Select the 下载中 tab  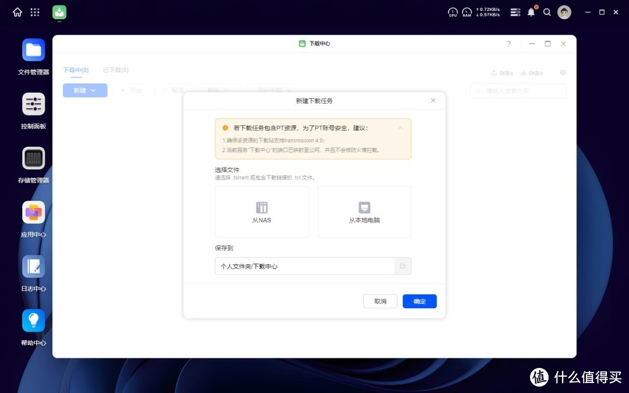76,69
